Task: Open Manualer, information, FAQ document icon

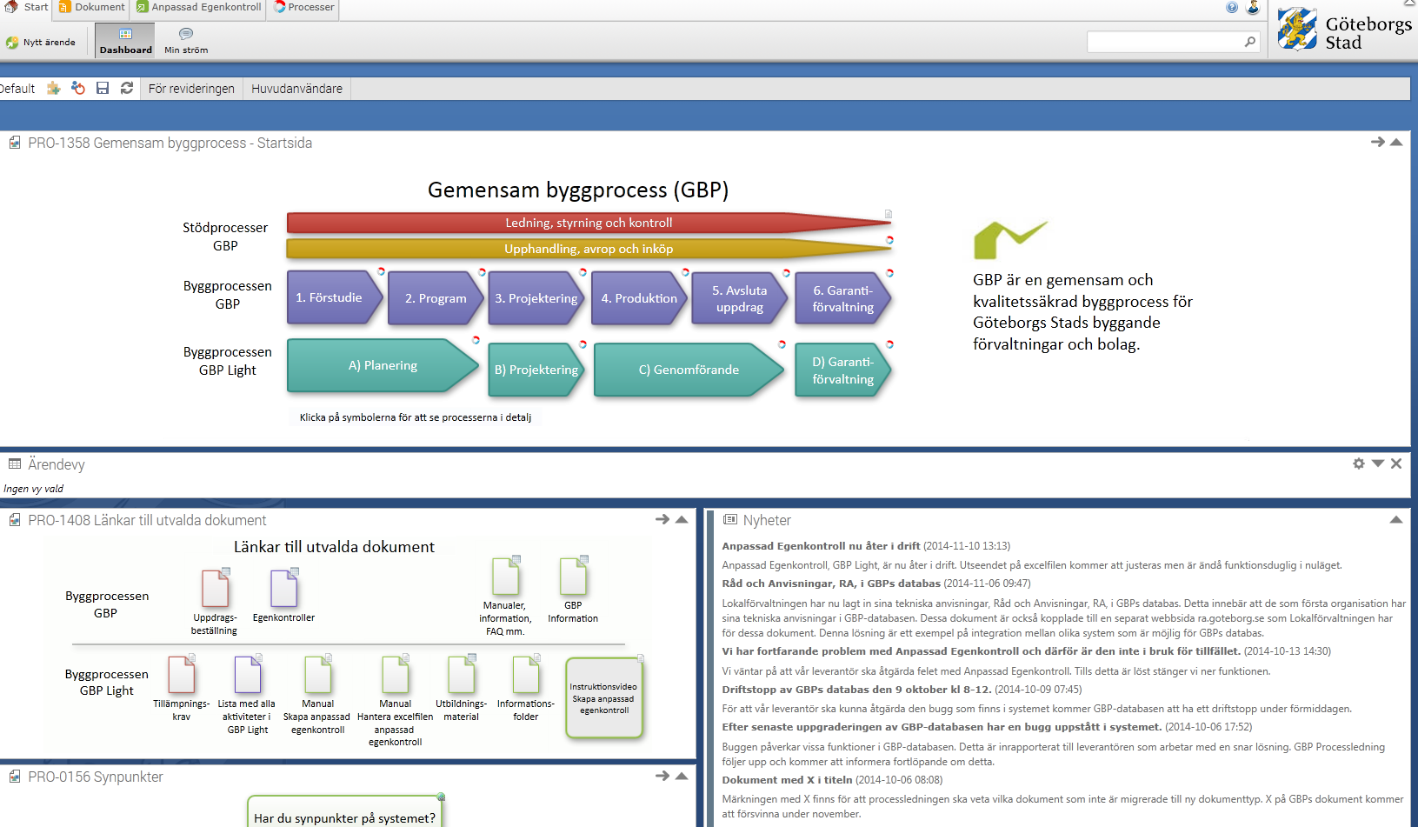Action: coord(506,576)
